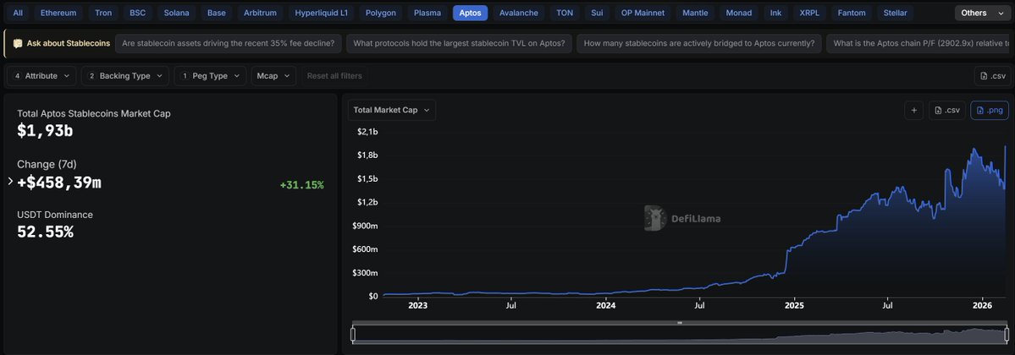Click the USDT Dominance 52.55% value
Screen dimensions: 1015x355
point(46,232)
